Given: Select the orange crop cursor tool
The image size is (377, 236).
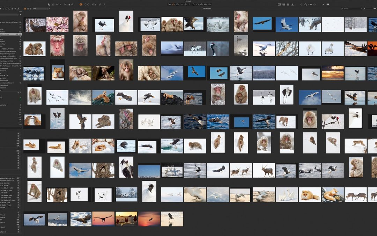Looking at the screenshot, I should point(173,5).
